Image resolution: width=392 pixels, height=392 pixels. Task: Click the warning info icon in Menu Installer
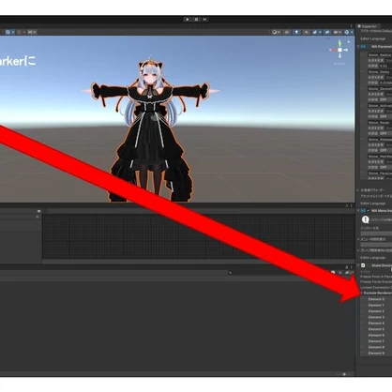coord(366,219)
